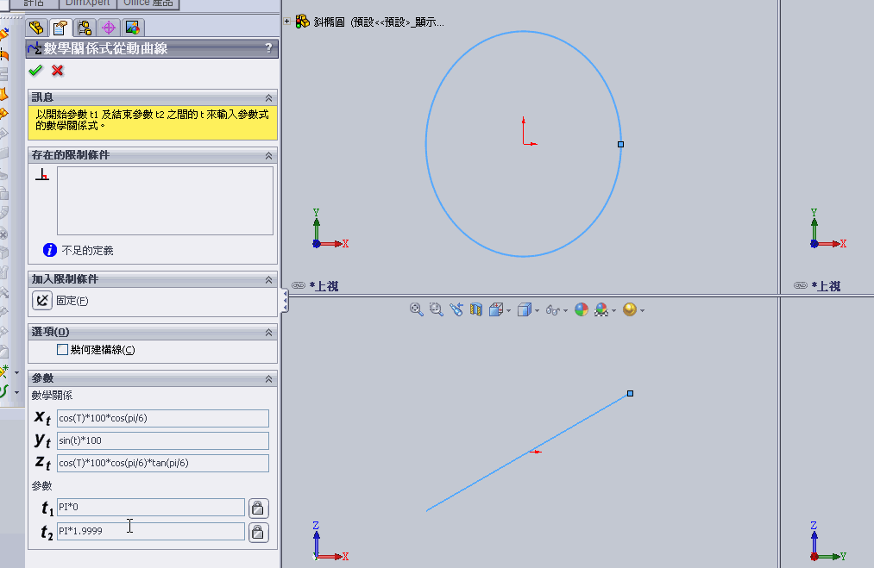874x568 pixels.
Task: Lock the t1 parameter value
Action: tap(258, 508)
